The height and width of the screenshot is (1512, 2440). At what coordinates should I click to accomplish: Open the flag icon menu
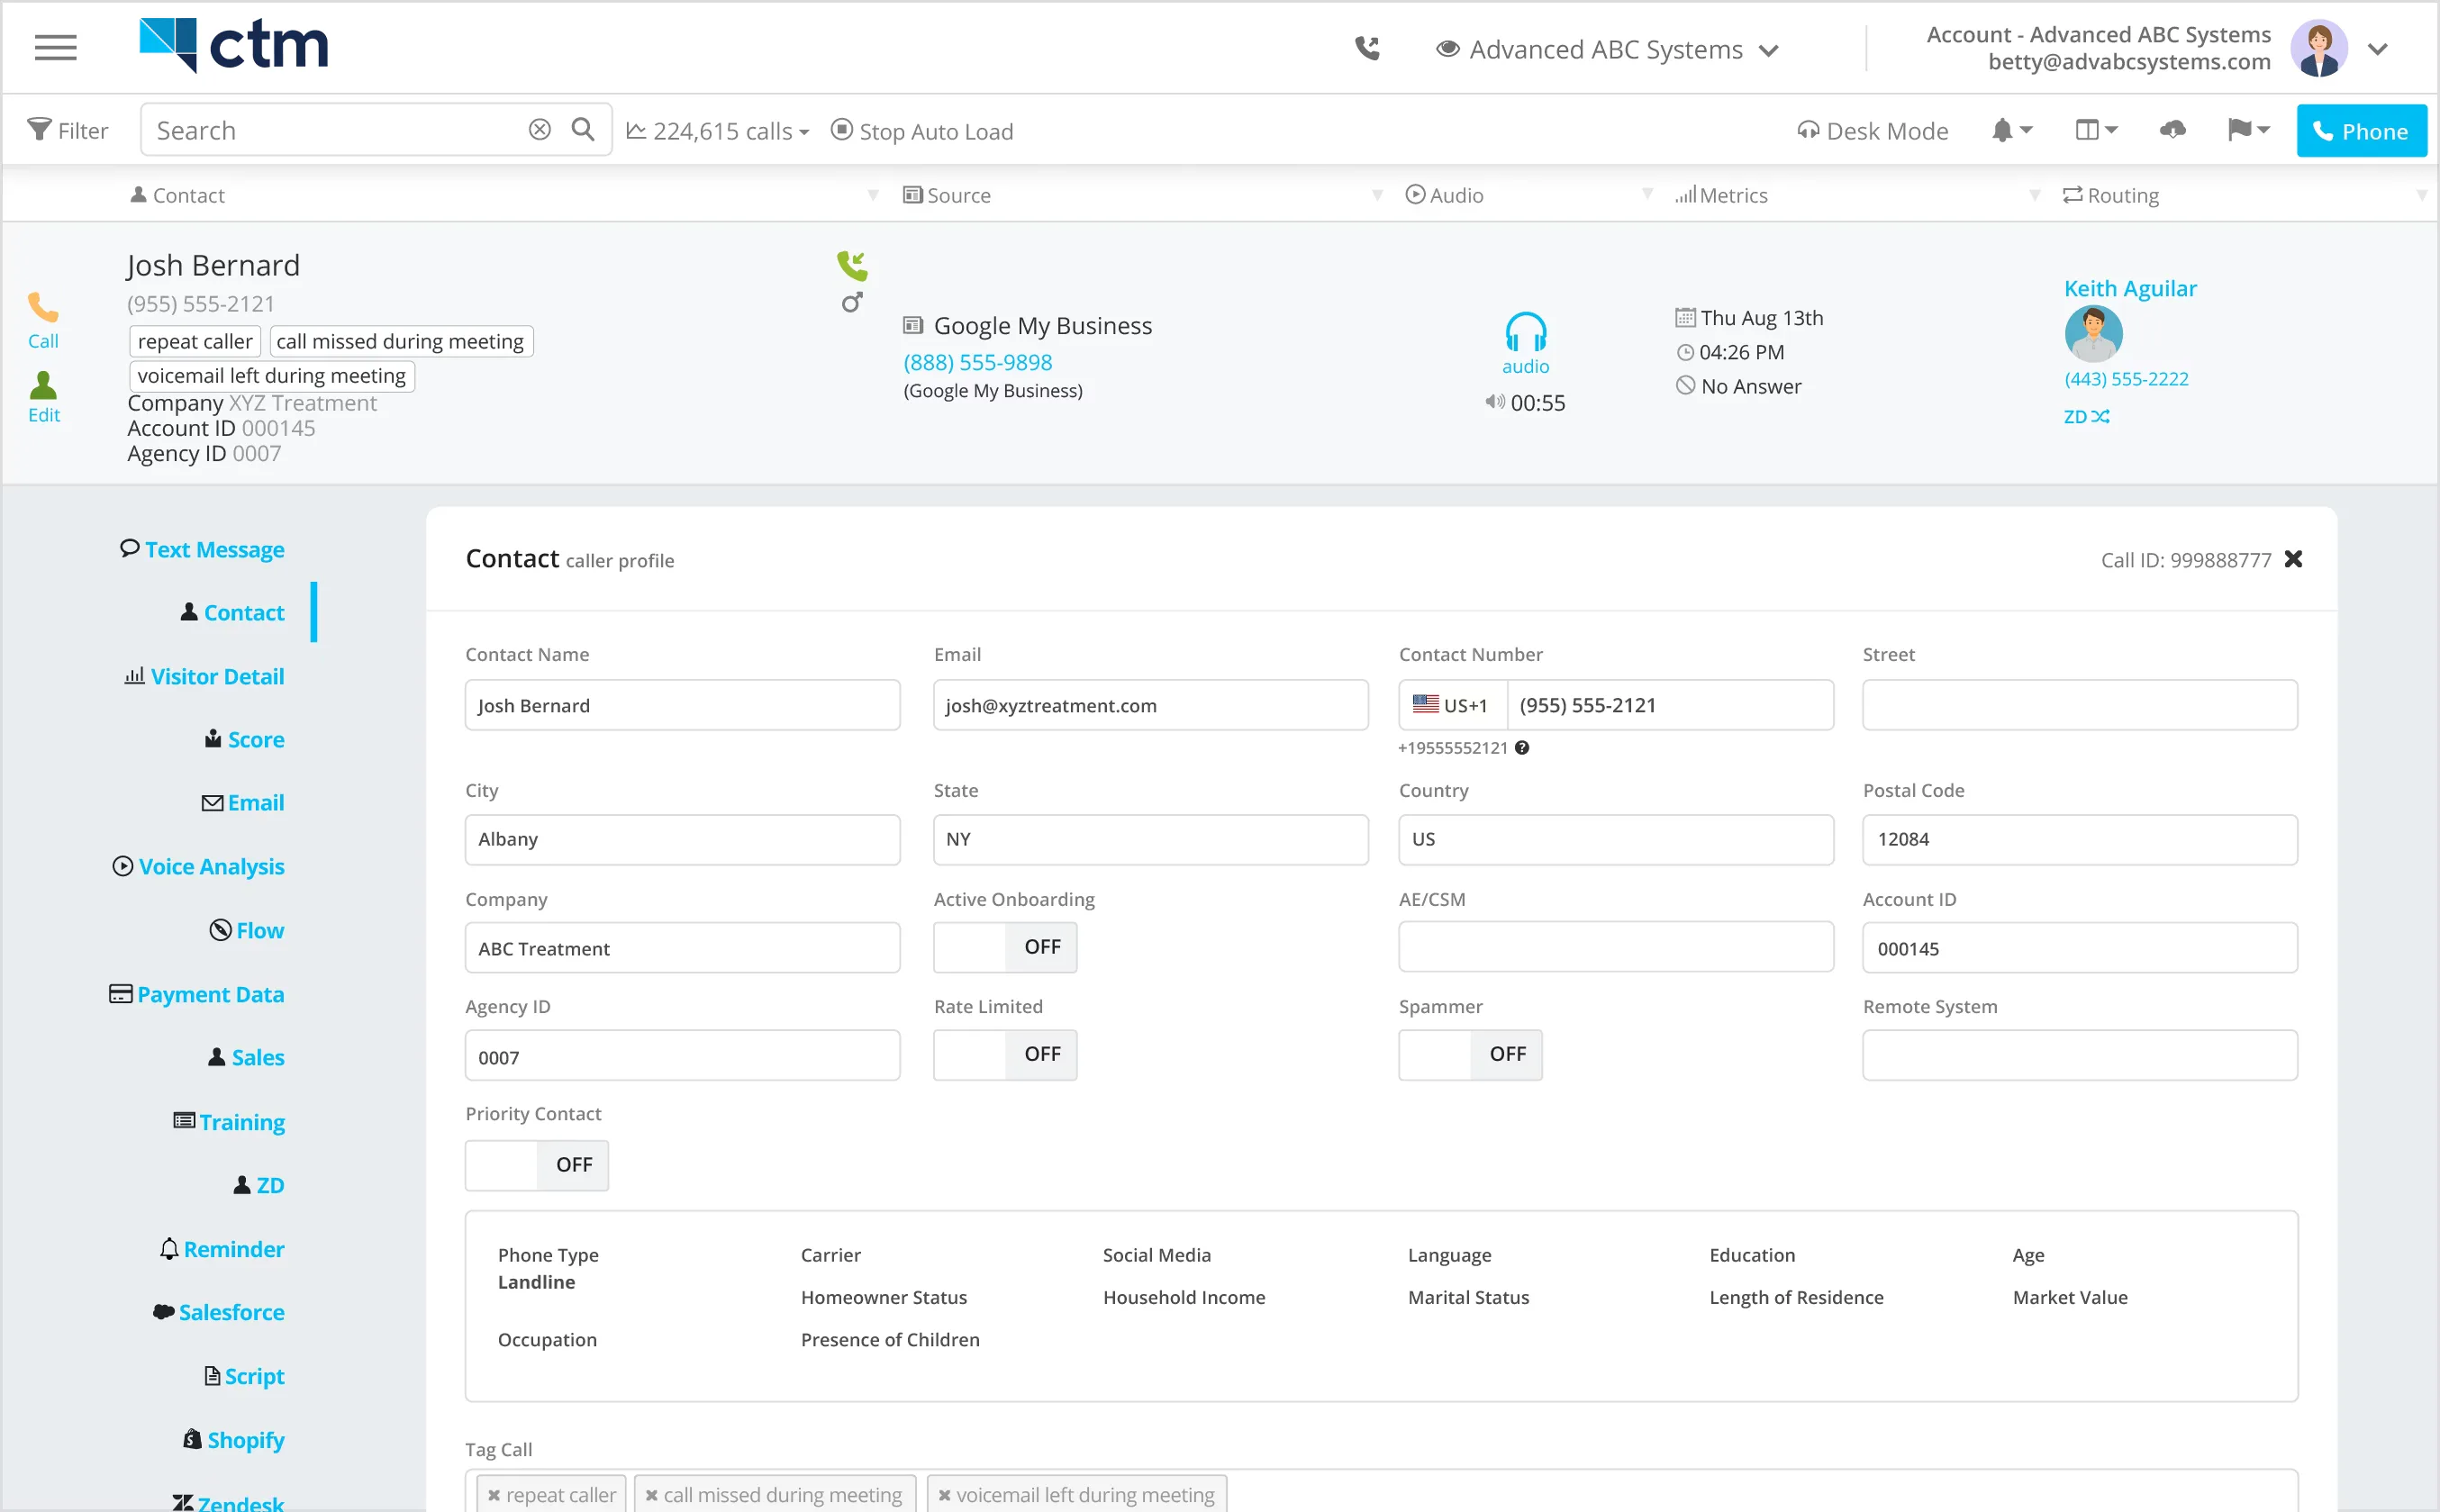(x=2248, y=129)
